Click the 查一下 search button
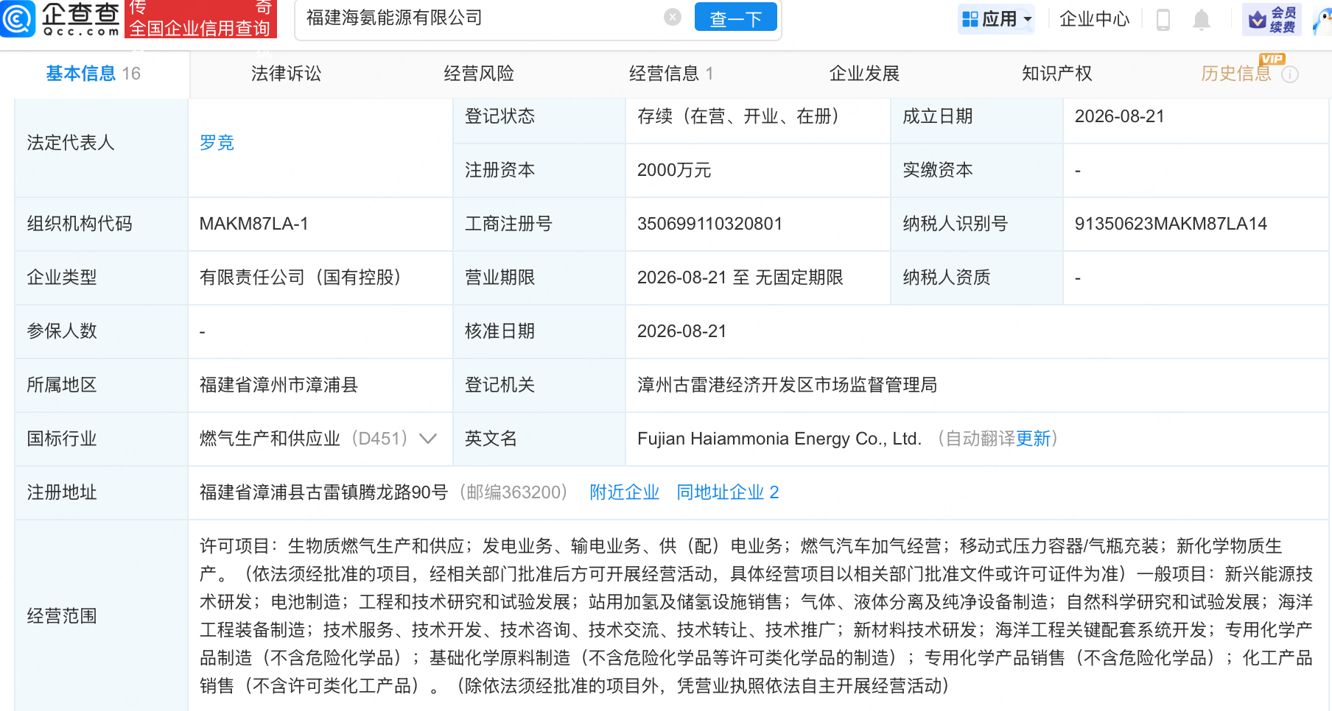The height and width of the screenshot is (711, 1332). tap(735, 18)
